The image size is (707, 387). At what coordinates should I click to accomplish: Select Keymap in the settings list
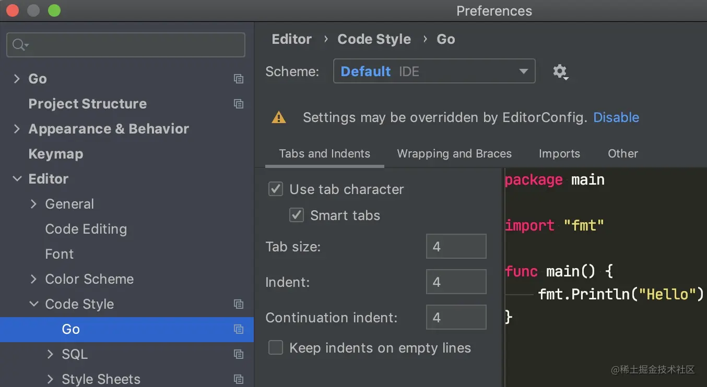tap(56, 154)
